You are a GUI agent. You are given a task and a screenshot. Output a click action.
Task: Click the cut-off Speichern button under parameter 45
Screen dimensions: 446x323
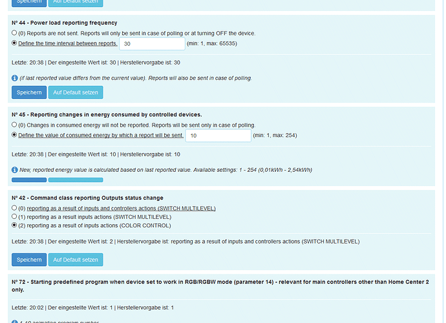[29, 180]
